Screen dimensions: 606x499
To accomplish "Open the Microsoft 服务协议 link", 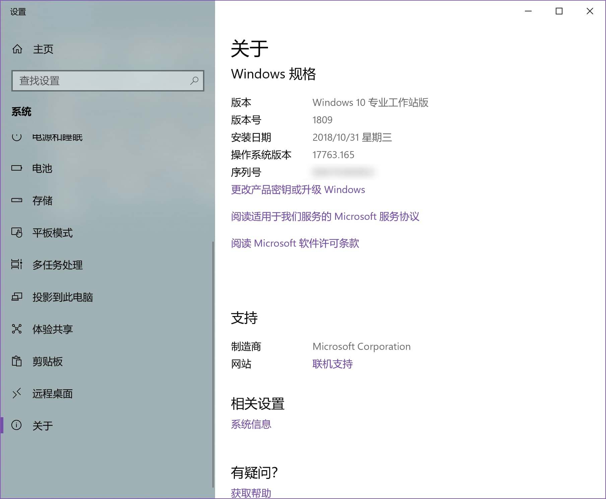I will 326,216.
